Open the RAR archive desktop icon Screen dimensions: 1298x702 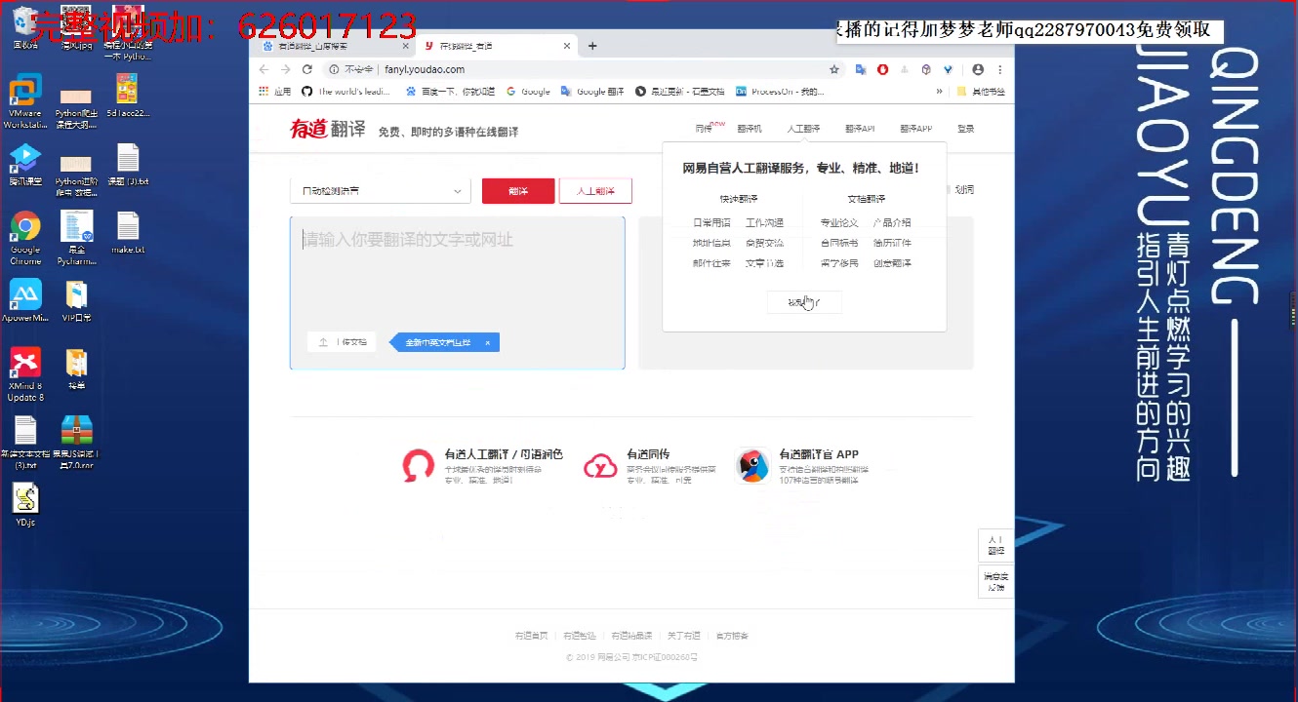click(x=76, y=444)
